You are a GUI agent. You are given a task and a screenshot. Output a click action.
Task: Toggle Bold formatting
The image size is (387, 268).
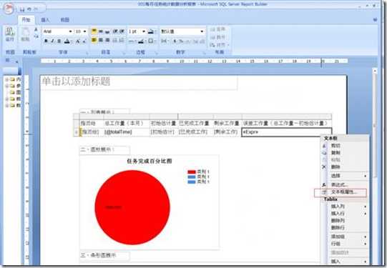(x=46, y=41)
